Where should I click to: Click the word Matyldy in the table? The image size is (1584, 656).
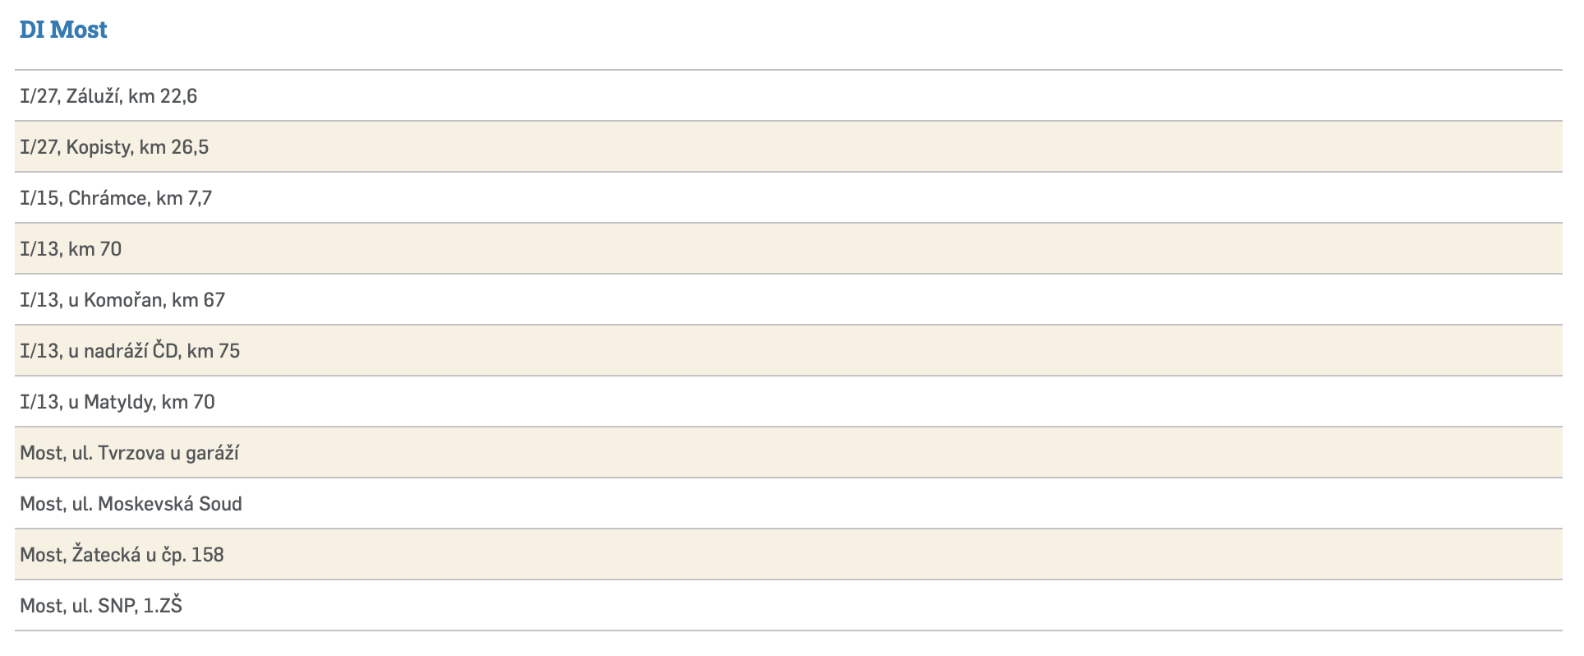[x=119, y=402]
